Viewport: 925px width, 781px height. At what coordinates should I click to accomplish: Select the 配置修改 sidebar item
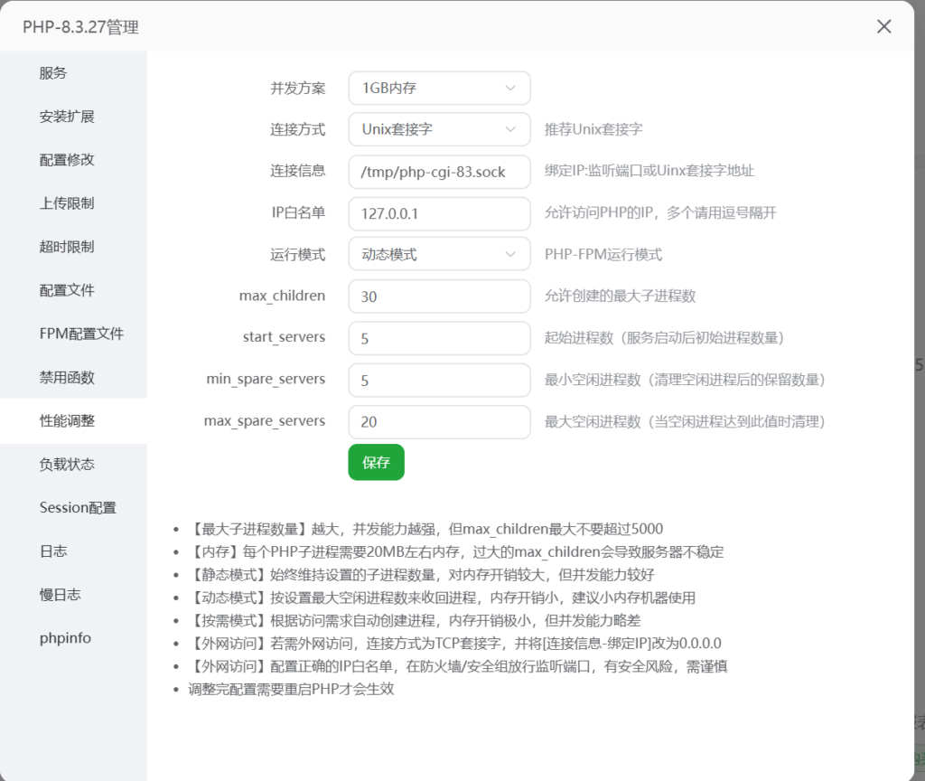point(67,160)
